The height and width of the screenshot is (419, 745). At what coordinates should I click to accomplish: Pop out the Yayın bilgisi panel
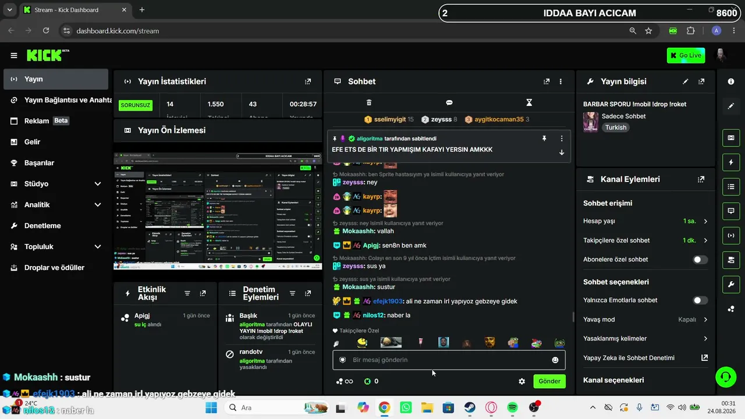701,81
